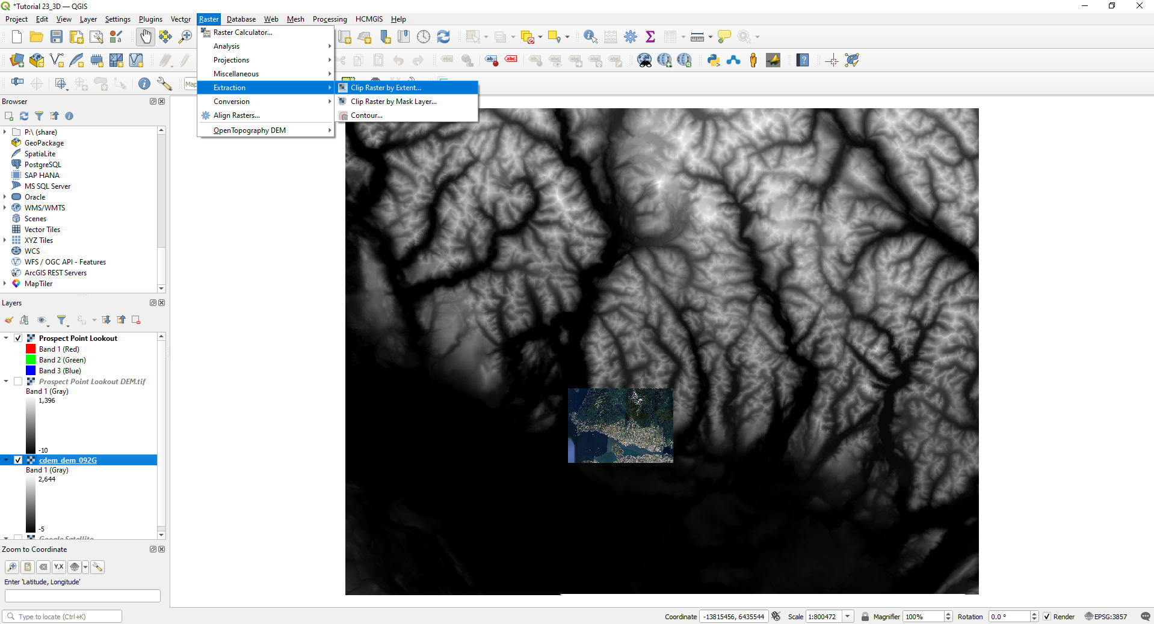1154x624 pixels.
Task: Select the Identify Features tool
Action: click(x=590, y=37)
